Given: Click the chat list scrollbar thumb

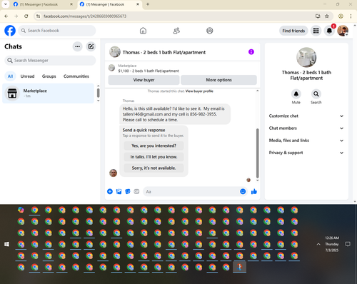Looking at the screenshot, I should (x=98, y=93).
